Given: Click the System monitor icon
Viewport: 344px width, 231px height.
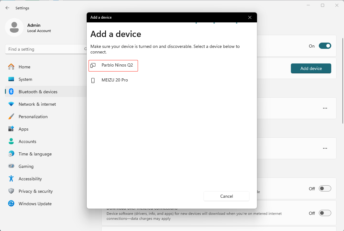Looking at the screenshot, I should [x=11, y=79].
